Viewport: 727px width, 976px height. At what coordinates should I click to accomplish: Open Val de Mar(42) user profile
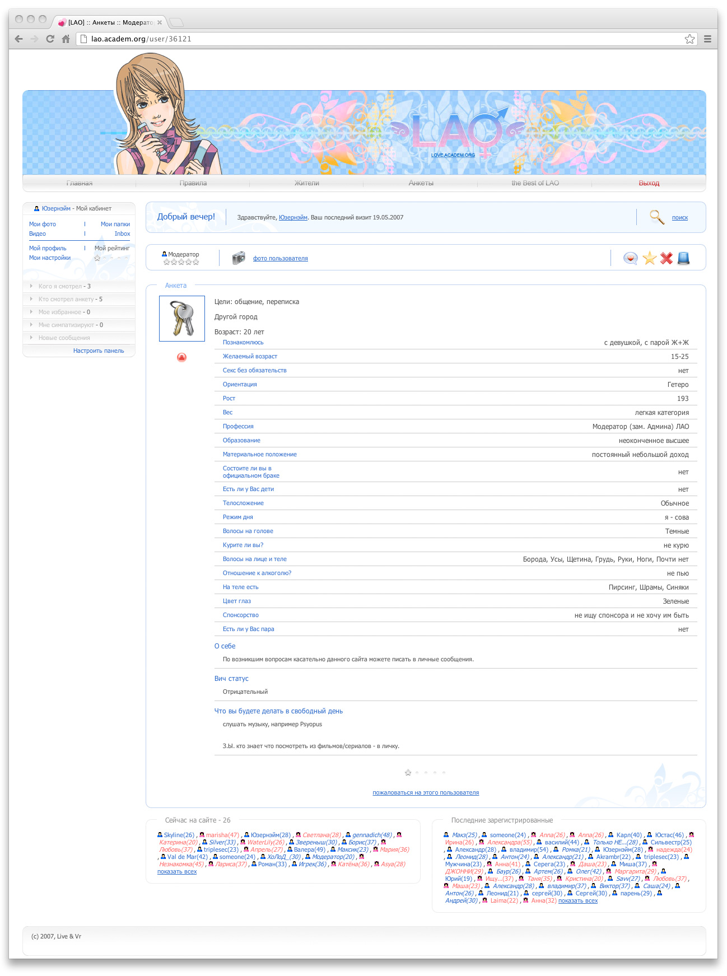[x=188, y=857]
